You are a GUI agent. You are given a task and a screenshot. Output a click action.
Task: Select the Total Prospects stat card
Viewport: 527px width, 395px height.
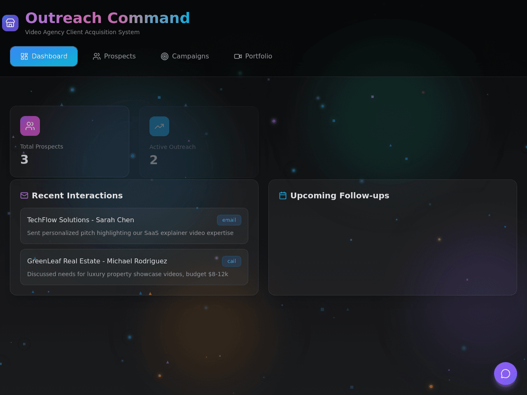coord(70,142)
